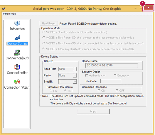Open the ParaniWIN menu
The width and height of the screenshot is (155, 135).
(9, 14)
